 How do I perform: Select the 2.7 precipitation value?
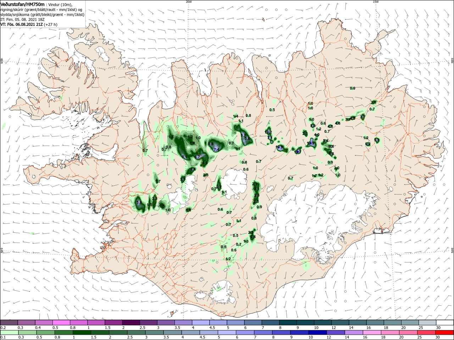pos(219,187)
